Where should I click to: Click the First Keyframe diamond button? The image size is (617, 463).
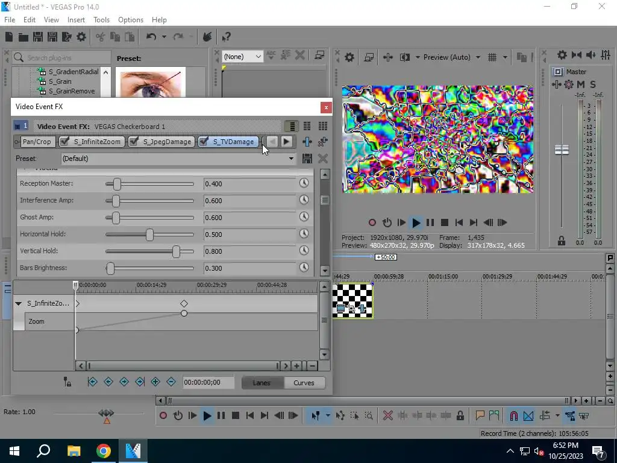pos(92,382)
